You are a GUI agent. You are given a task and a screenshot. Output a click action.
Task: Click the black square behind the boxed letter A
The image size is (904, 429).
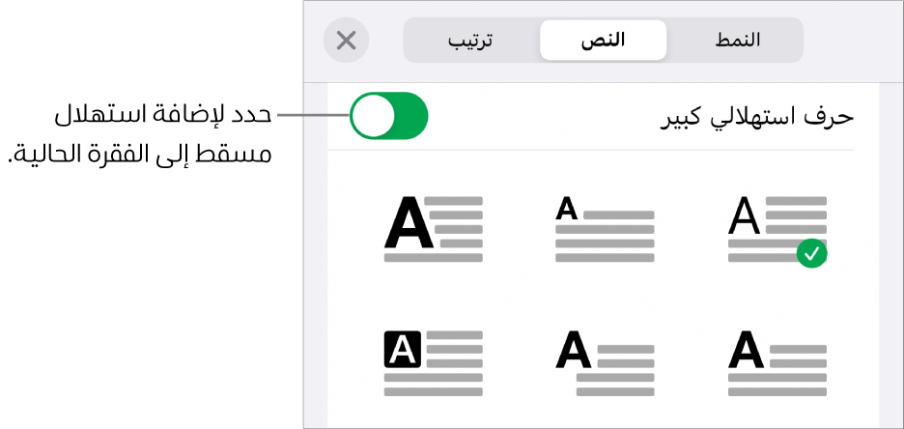[x=403, y=349]
